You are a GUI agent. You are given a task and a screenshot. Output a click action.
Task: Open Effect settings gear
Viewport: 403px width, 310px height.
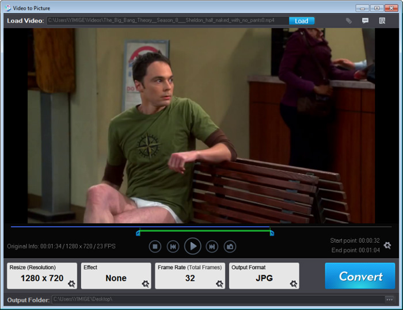(x=146, y=284)
